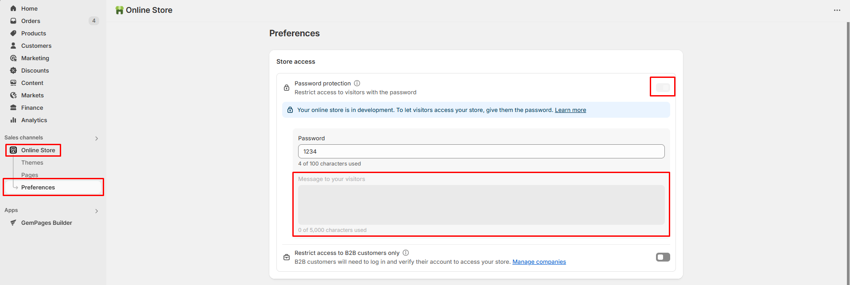Image resolution: width=850 pixels, height=285 pixels.
Task: Click the GemPages Builder app icon
Action: point(13,223)
